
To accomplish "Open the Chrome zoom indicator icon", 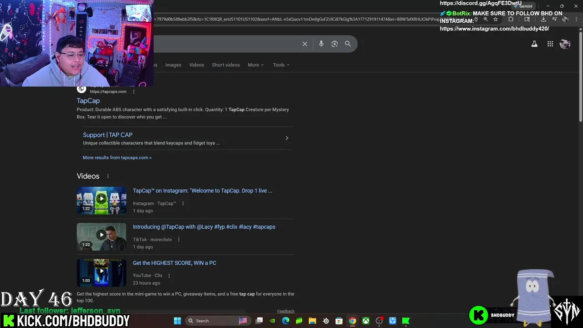I will [486, 19].
